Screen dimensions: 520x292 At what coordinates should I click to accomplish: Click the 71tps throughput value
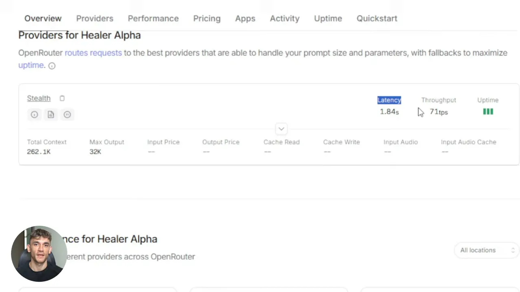[x=439, y=112]
